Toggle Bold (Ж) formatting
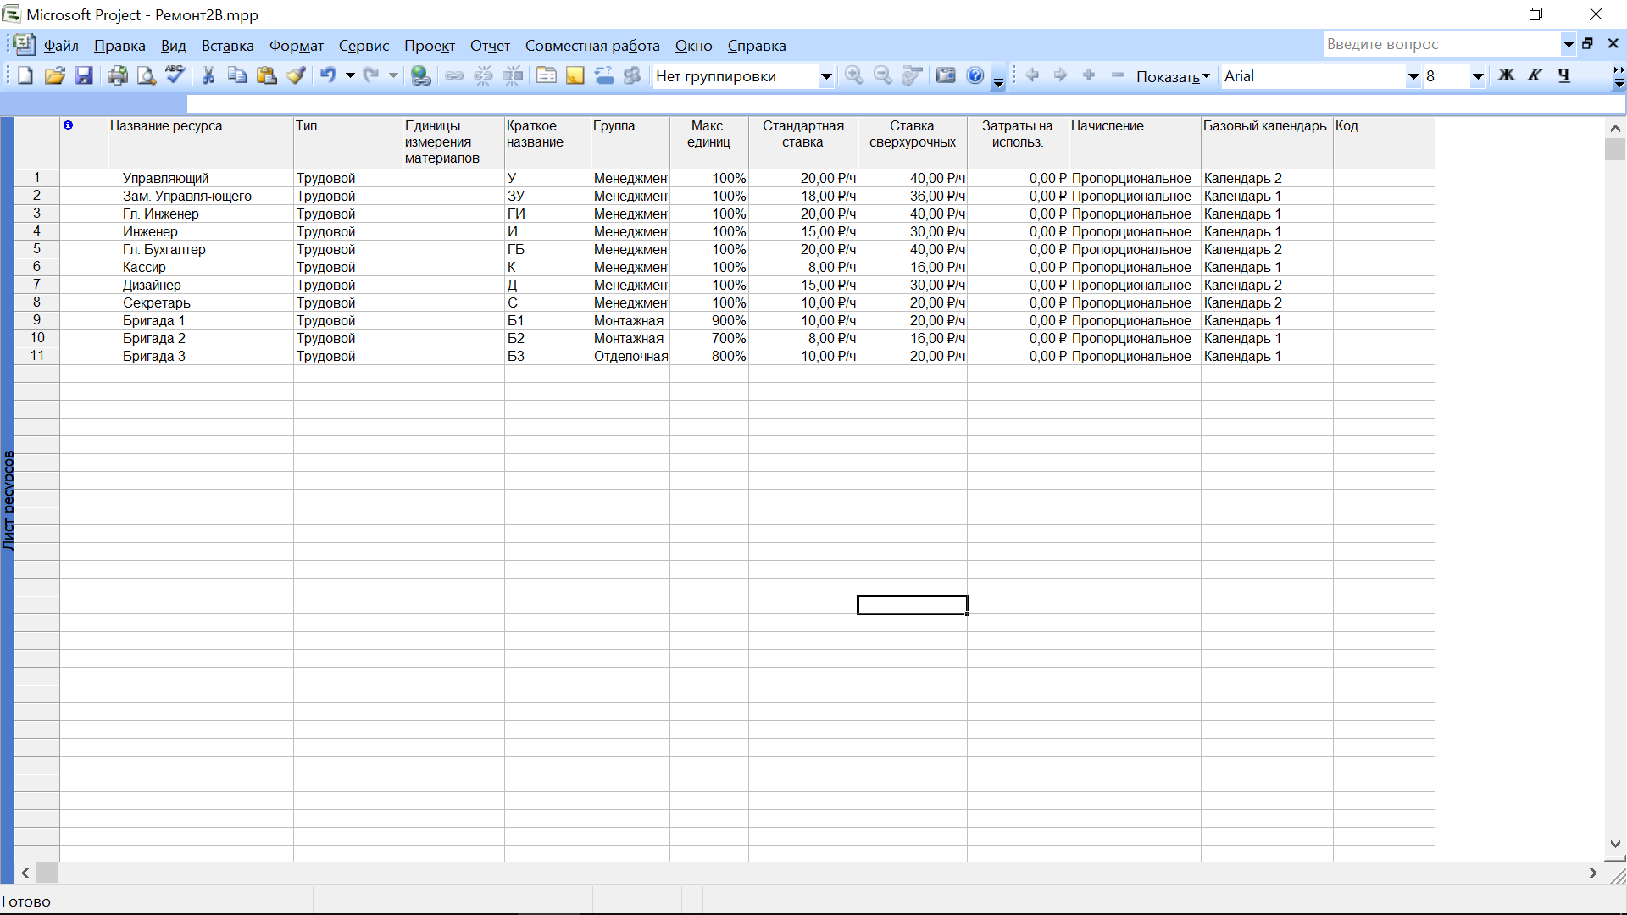The height and width of the screenshot is (915, 1627). click(1506, 76)
